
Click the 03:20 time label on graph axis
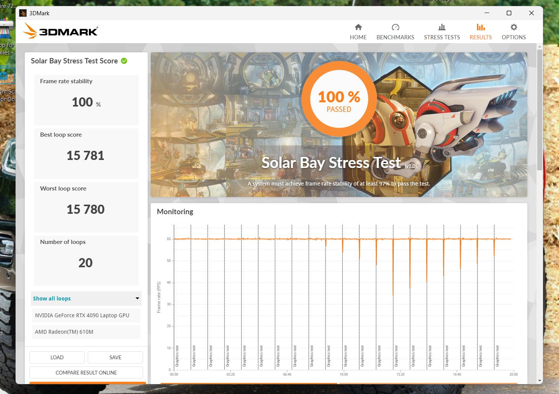pos(230,374)
